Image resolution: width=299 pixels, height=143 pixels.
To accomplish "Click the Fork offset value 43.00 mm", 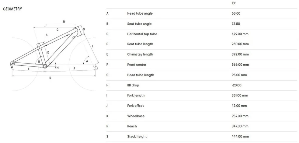I will click(239, 106).
